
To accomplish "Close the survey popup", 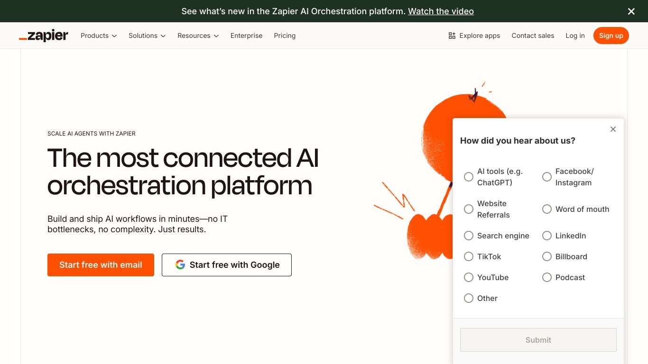I will click(613, 129).
